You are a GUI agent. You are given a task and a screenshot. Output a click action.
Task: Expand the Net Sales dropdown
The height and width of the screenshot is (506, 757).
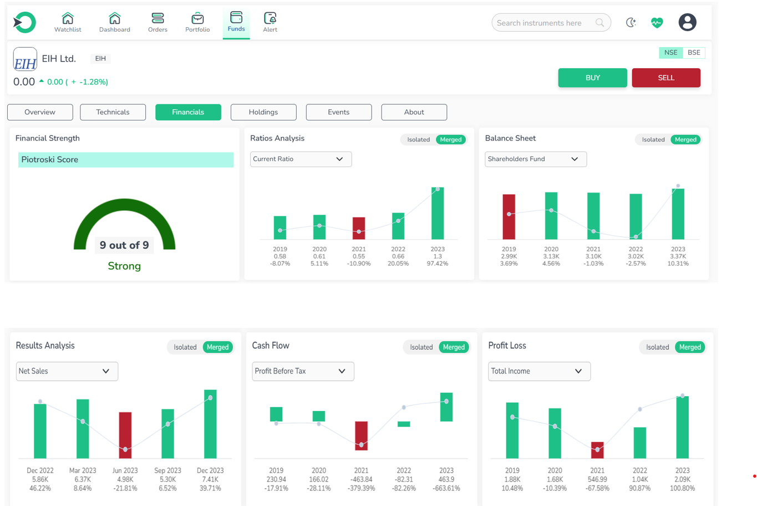pos(67,371)
